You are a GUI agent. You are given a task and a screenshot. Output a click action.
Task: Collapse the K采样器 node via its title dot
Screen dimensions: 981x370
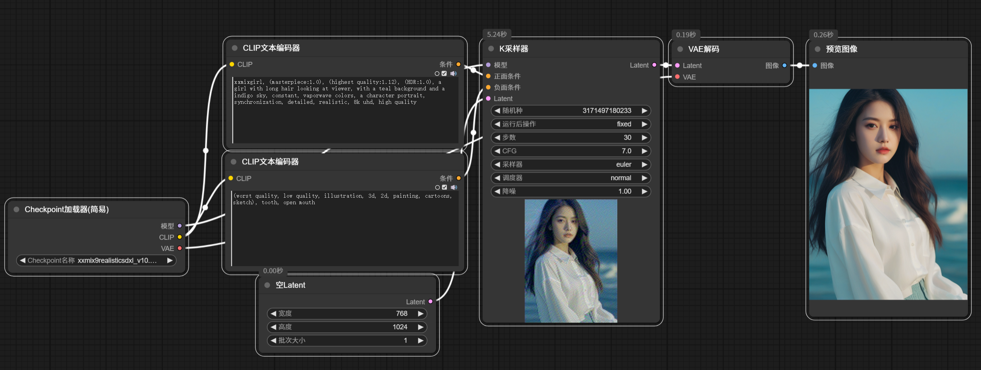[491, 49]
